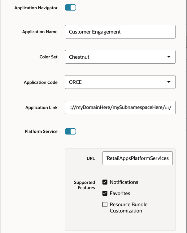Click the Supported Features label
The height and width of the screenshot is (233, 187).
(x=85, y=185)
